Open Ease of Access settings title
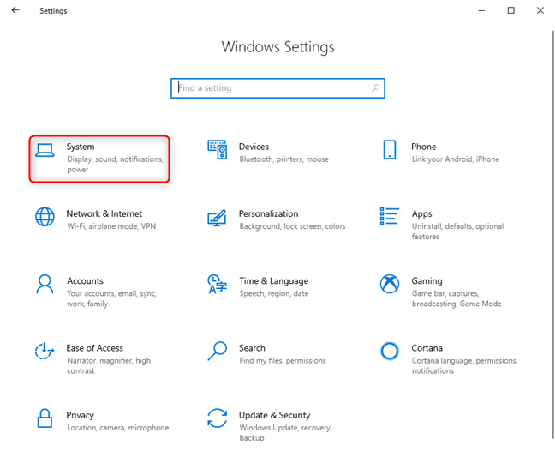This screenshot has height=457, width=555. (x=94, y=348)
